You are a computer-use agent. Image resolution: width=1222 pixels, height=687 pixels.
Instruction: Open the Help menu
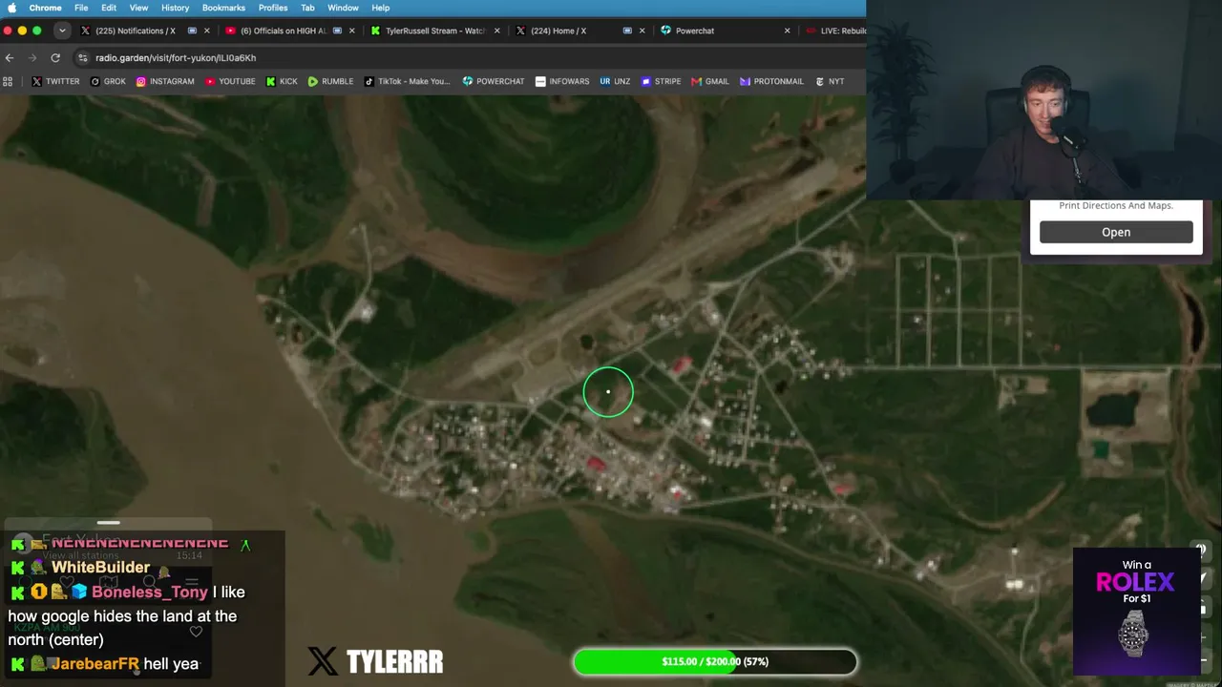tap(380, 8)
